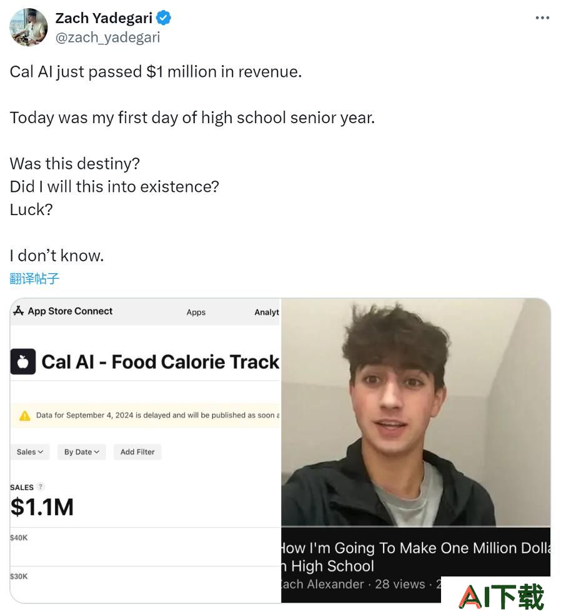This screenshot has height=614, width=566.
Task: Click the yellow warning triangle icon
Action: click(24, 415)
